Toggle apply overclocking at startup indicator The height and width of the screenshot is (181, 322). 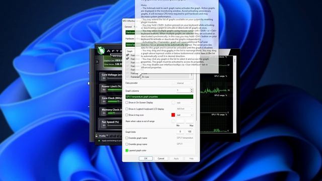[x=99, y=141]
